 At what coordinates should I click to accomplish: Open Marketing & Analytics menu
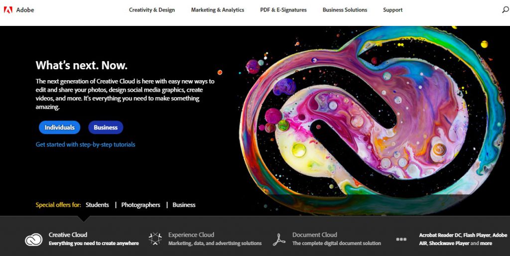[x=218, y=10]
